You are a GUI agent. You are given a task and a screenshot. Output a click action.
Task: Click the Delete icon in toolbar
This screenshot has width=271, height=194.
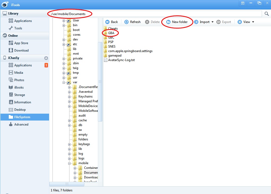pyautogui.click(x=147, y=22)
